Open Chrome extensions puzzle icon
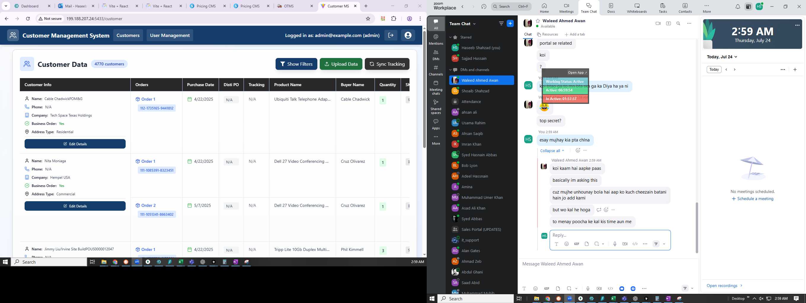This screenshot has width=806, height=303. tap(394, 19)
